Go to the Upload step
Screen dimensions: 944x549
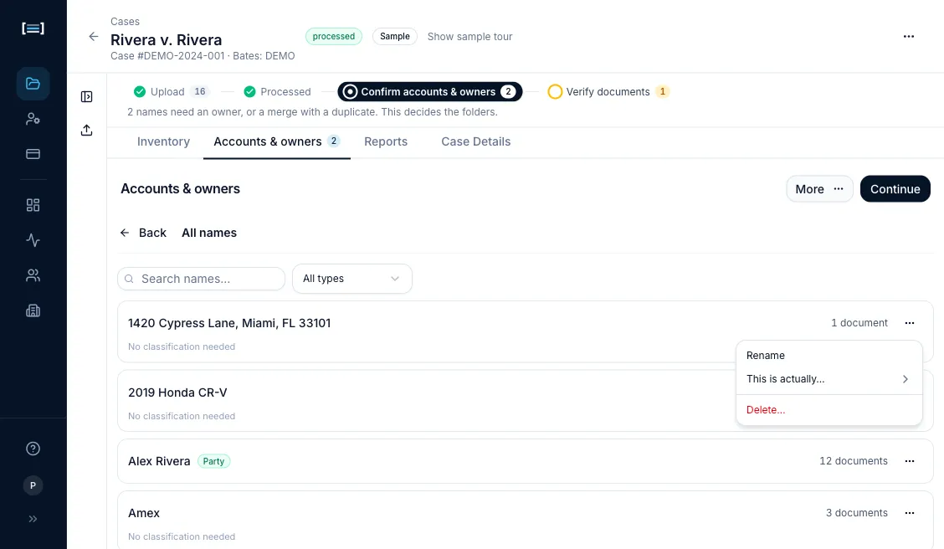pos(171,91)
